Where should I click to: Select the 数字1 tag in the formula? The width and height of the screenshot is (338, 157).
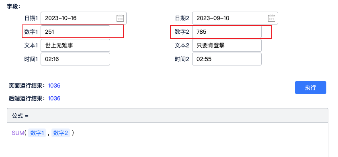(x=37, y=133)
